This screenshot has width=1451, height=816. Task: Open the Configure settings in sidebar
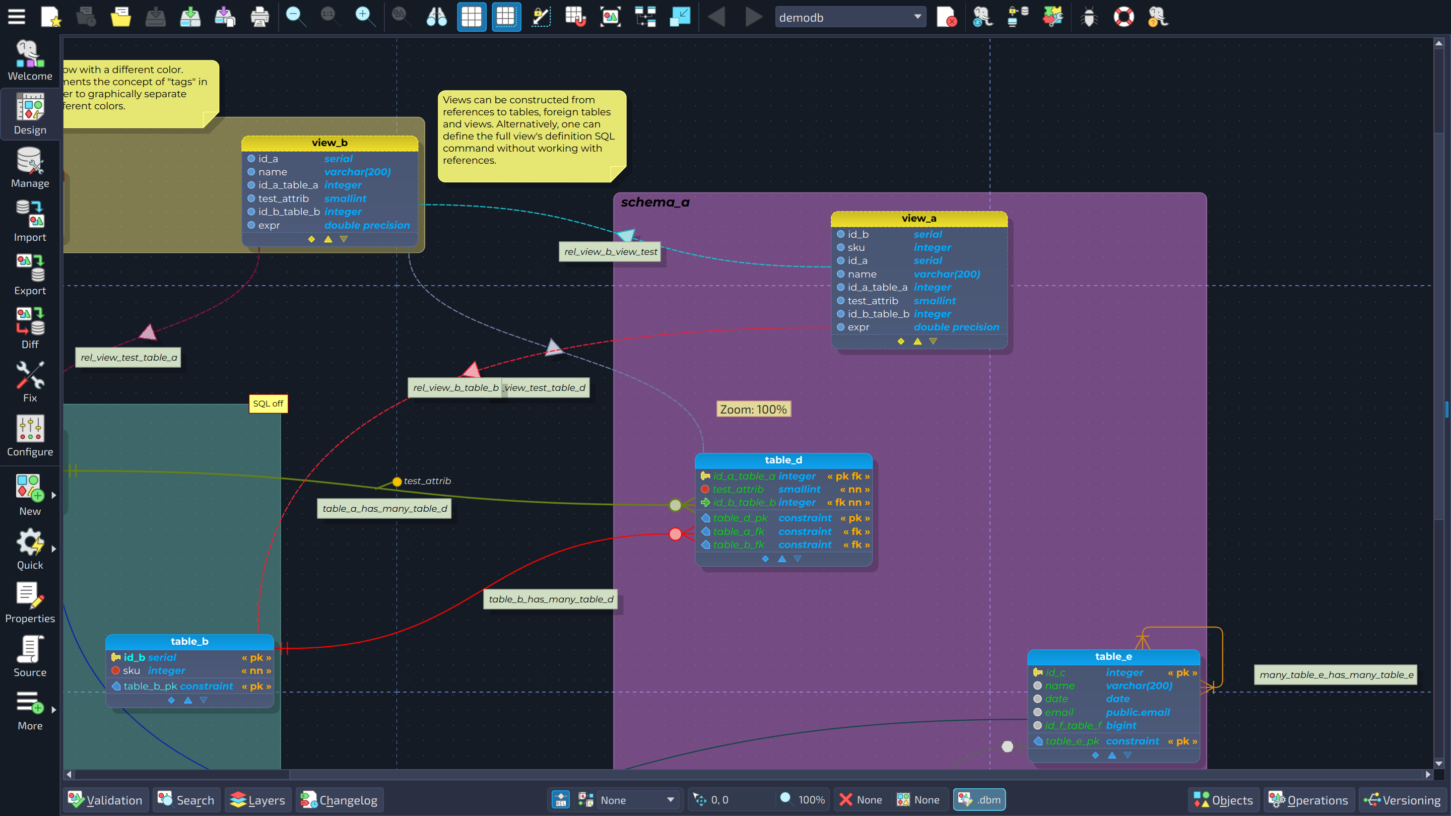(x=30, y=436)
